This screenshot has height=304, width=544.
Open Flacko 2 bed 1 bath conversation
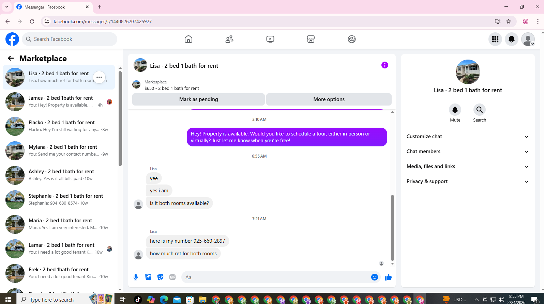pos(59,126)
